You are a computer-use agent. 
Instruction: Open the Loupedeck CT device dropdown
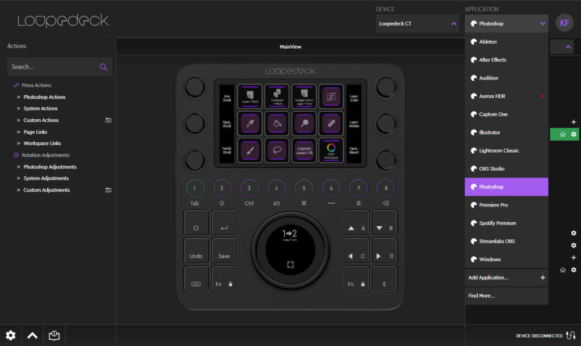coord(417,24)
